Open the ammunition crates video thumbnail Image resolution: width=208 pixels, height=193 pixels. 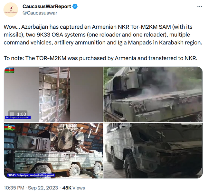[x=53, y=94]
